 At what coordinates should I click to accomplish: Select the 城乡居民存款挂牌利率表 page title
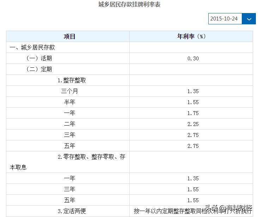(x=129, y=5)
